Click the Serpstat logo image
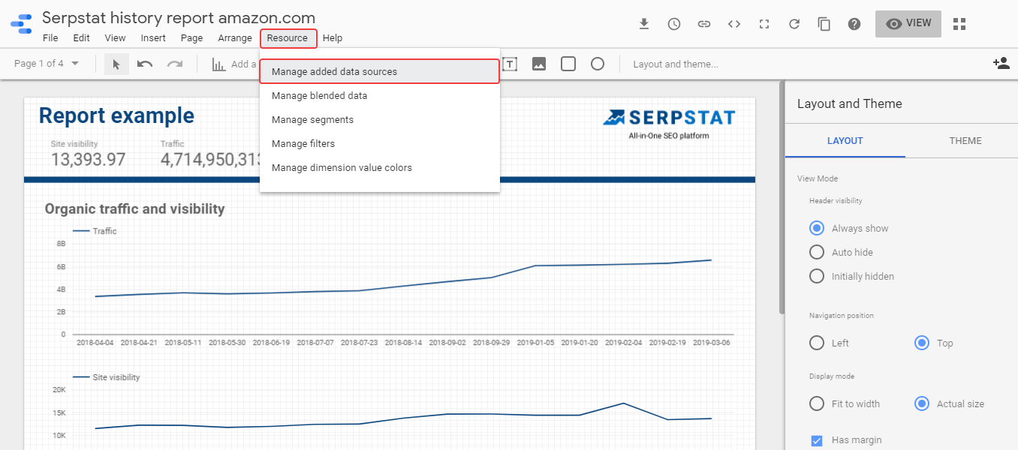The width and height of the screenshot is (1018, 450). (x=669, y=123)
